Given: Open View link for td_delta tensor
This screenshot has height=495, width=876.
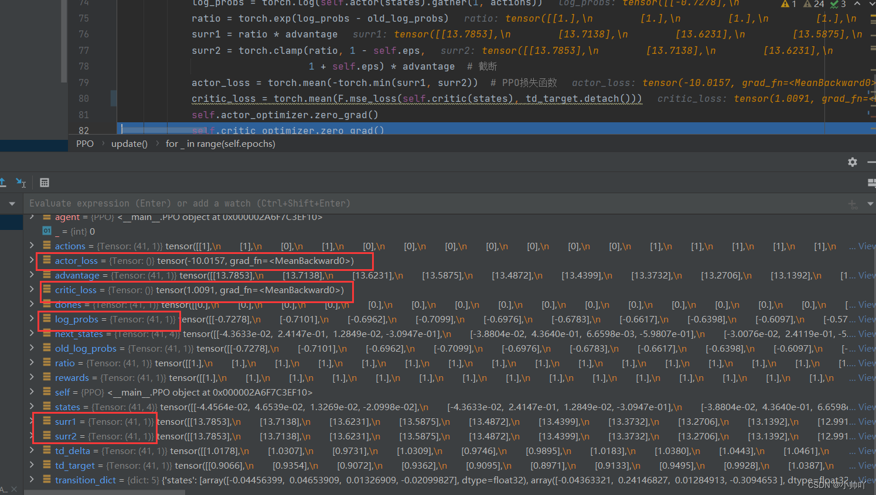Looking at the screenshot, I should (867, 451).
